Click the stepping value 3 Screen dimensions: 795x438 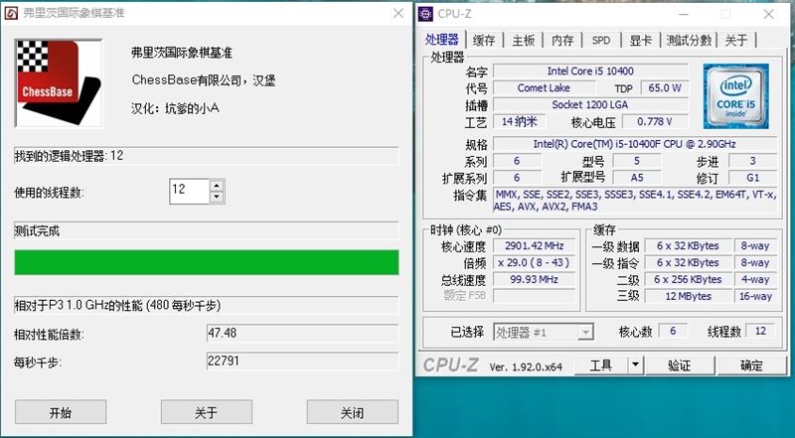pyautogui.click(x=753, y=161)
